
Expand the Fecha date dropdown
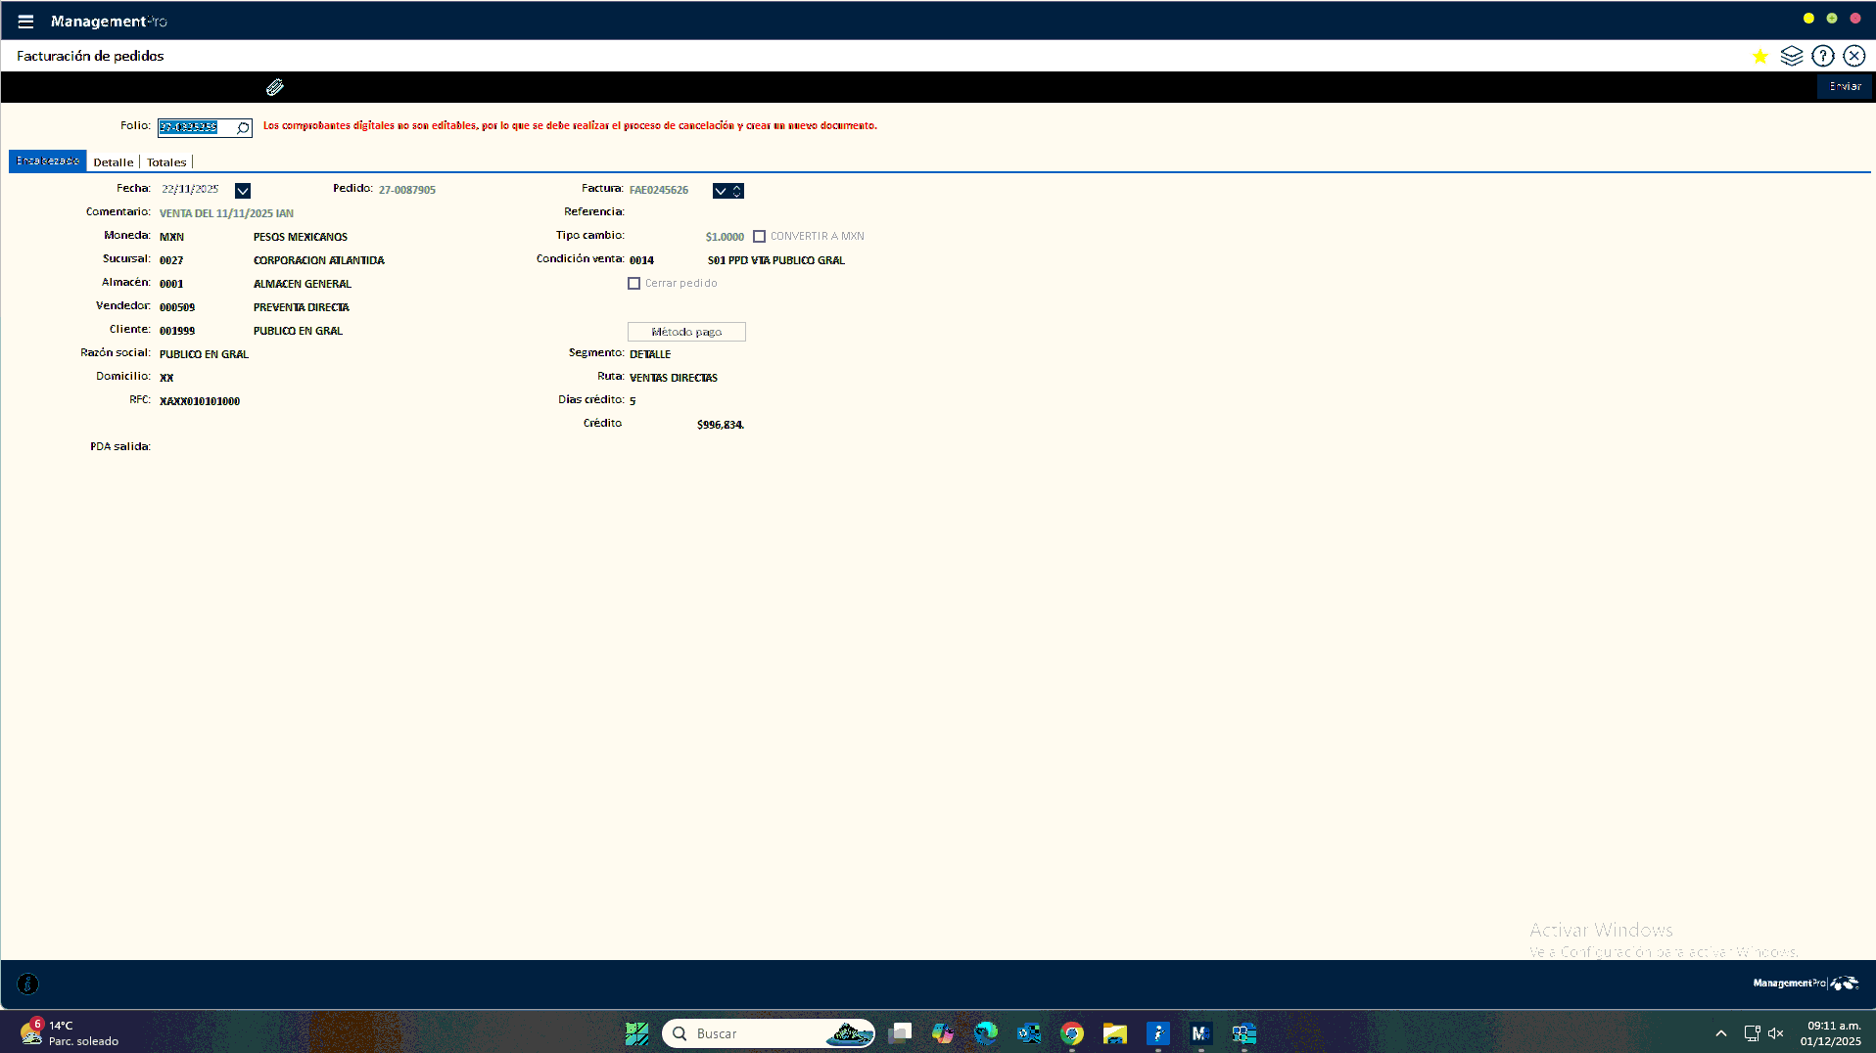(243, 191)
